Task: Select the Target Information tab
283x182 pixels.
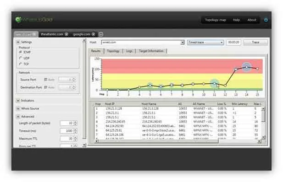Action: click(151, 51)
